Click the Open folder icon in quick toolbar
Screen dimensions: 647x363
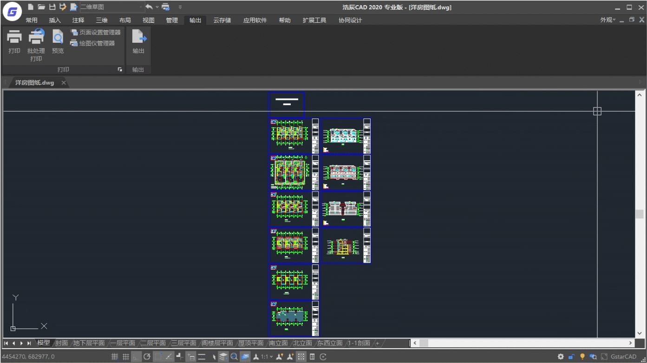41,7
